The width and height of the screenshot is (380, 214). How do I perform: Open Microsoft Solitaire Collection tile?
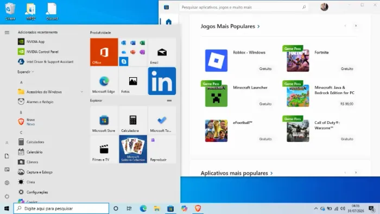point(133,149)
